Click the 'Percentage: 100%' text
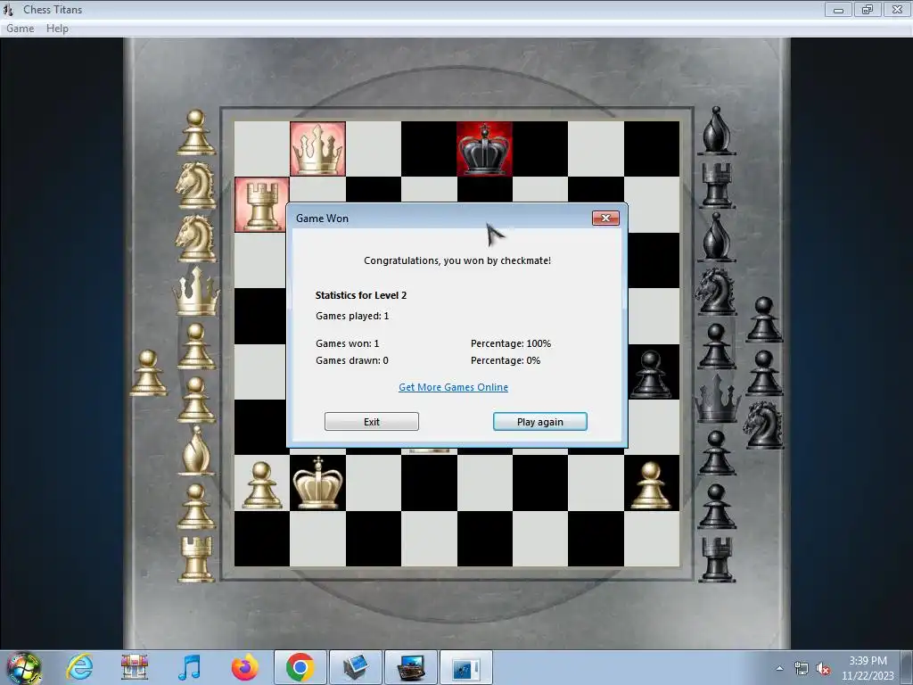 pyautogui.click(x=511, y=343)
